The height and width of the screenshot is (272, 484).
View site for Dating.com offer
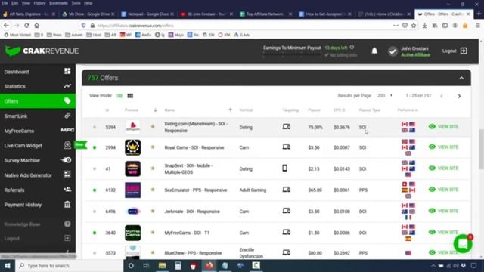443,127
